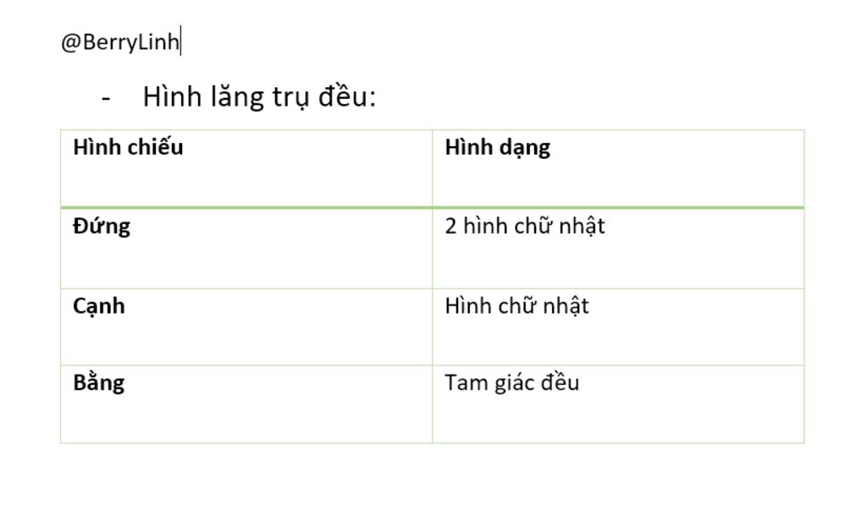This screenshot has height=510, width=867.
Task: Click the cell reading 2 hình chữ nhật
Action: click(x=618, y=249)
